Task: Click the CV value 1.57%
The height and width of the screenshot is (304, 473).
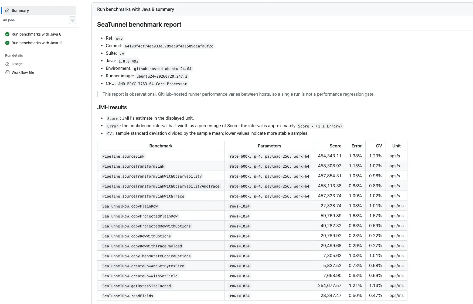Action: coord(376,216)
